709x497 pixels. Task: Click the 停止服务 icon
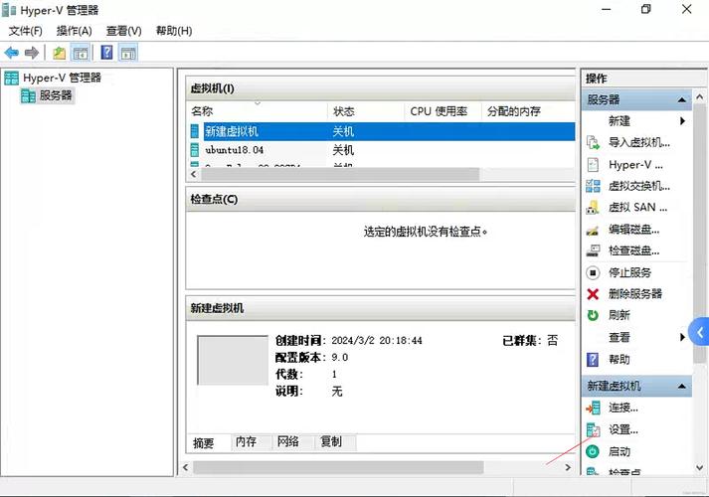point(593,272)
